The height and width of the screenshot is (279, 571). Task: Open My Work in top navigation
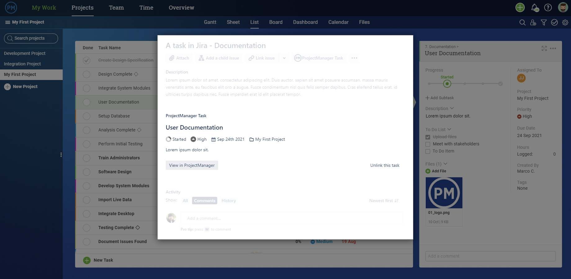(44, 8)
